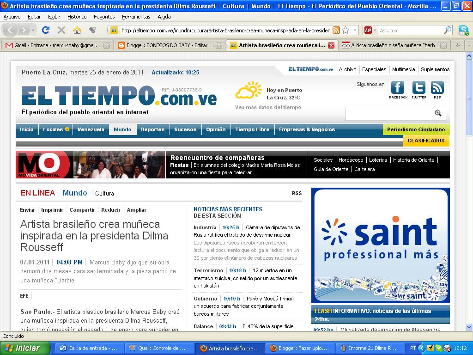This screenshot has width=473, height=355.
Task: Click the Periodismo Ciudadano button
Action: tap(416, 129)
